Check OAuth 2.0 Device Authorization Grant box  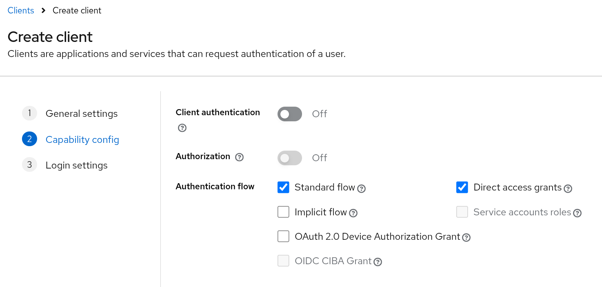pyautogui.click(x=283, y=237)
